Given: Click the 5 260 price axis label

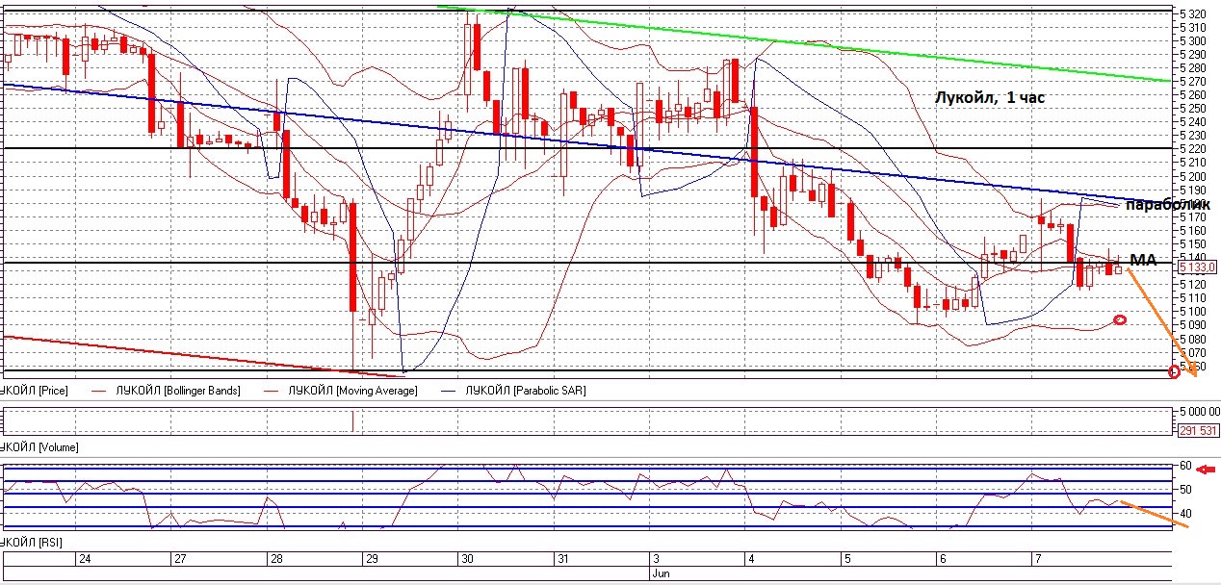Looking at the screenshot, I should [x=1192, y=94].
